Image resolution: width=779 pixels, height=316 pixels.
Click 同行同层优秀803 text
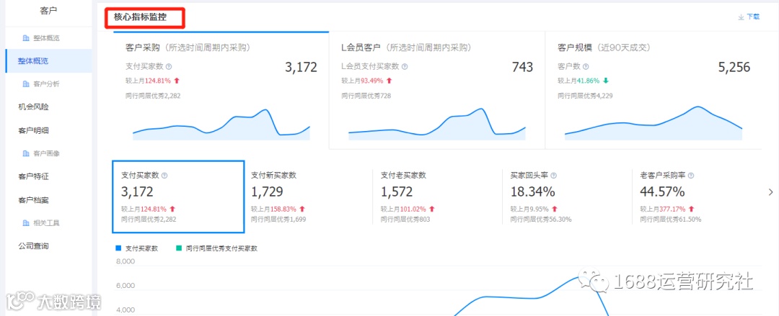(405, 219)
